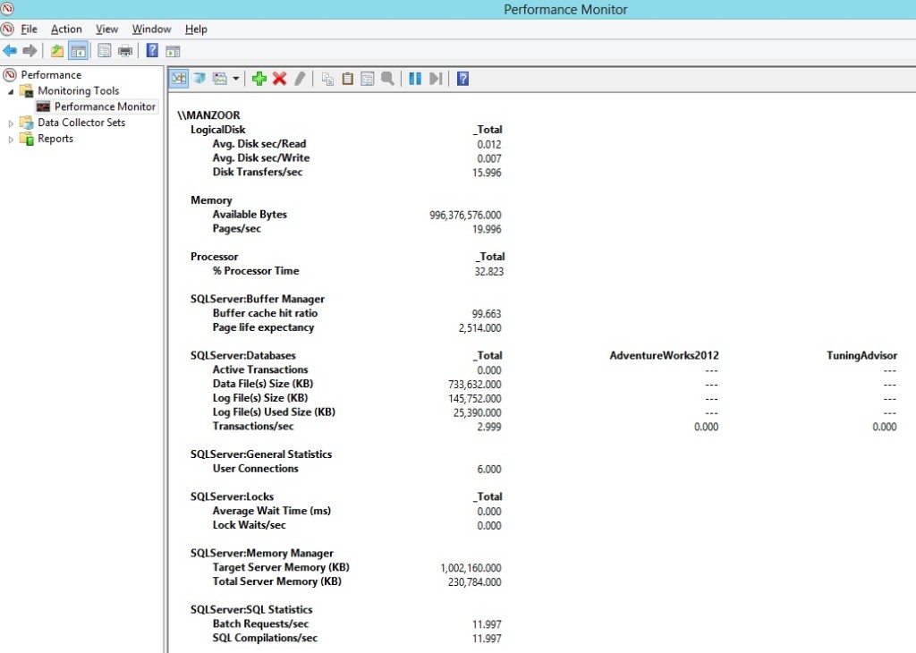Select Pages/sec counter
The height and width of the screenshot is (653, 916).
point(236,228)
